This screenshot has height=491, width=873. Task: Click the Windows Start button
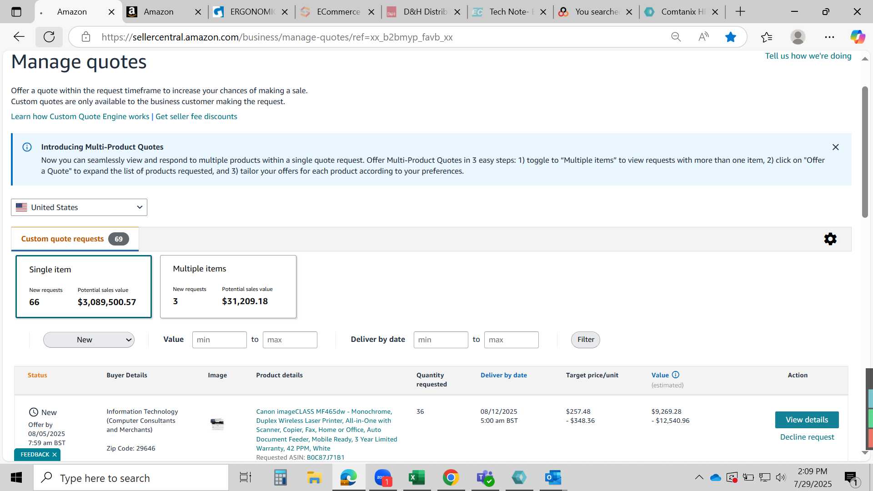16,478
